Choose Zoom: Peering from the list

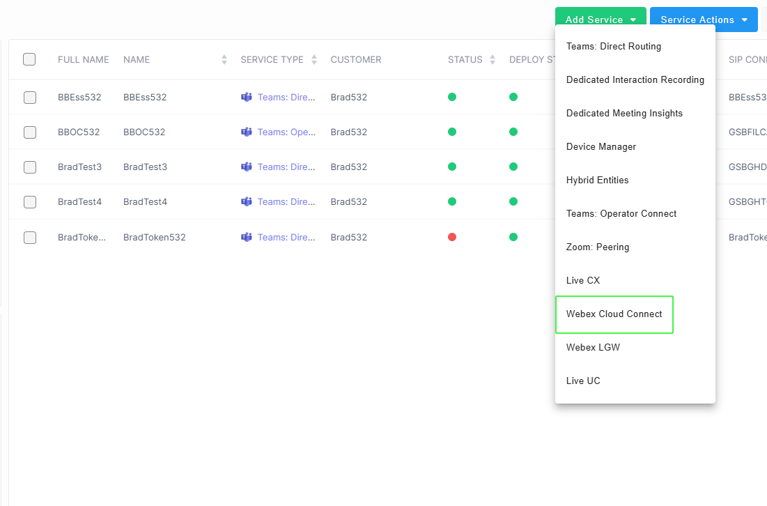point(635,247)
